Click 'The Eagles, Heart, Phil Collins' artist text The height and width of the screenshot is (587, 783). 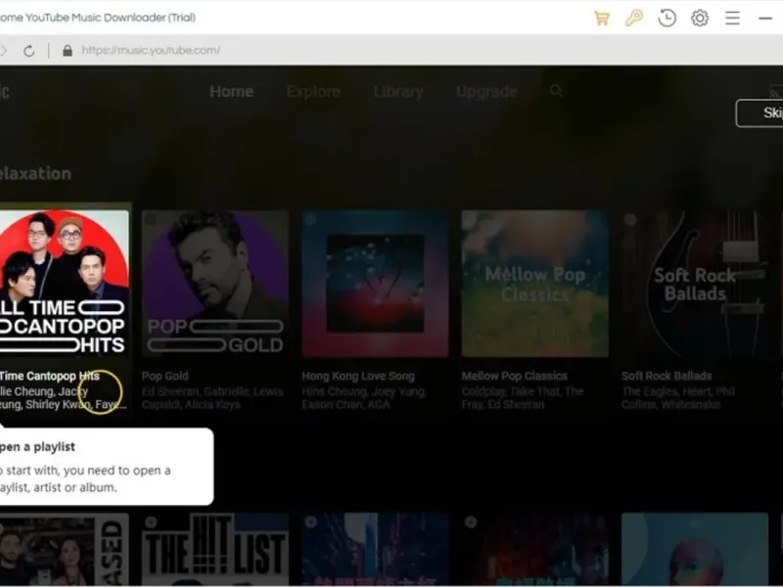coord(678,398)
